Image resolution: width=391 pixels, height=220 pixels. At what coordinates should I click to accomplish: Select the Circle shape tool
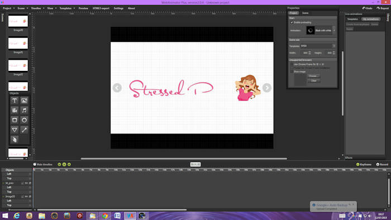(24, 120)
